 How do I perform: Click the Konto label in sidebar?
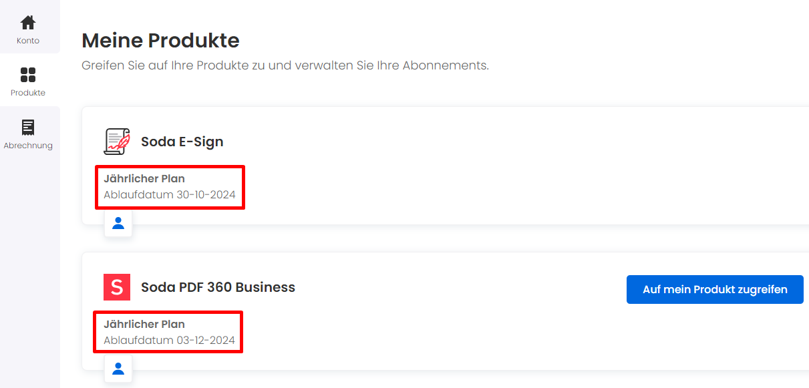click(28, 41)
